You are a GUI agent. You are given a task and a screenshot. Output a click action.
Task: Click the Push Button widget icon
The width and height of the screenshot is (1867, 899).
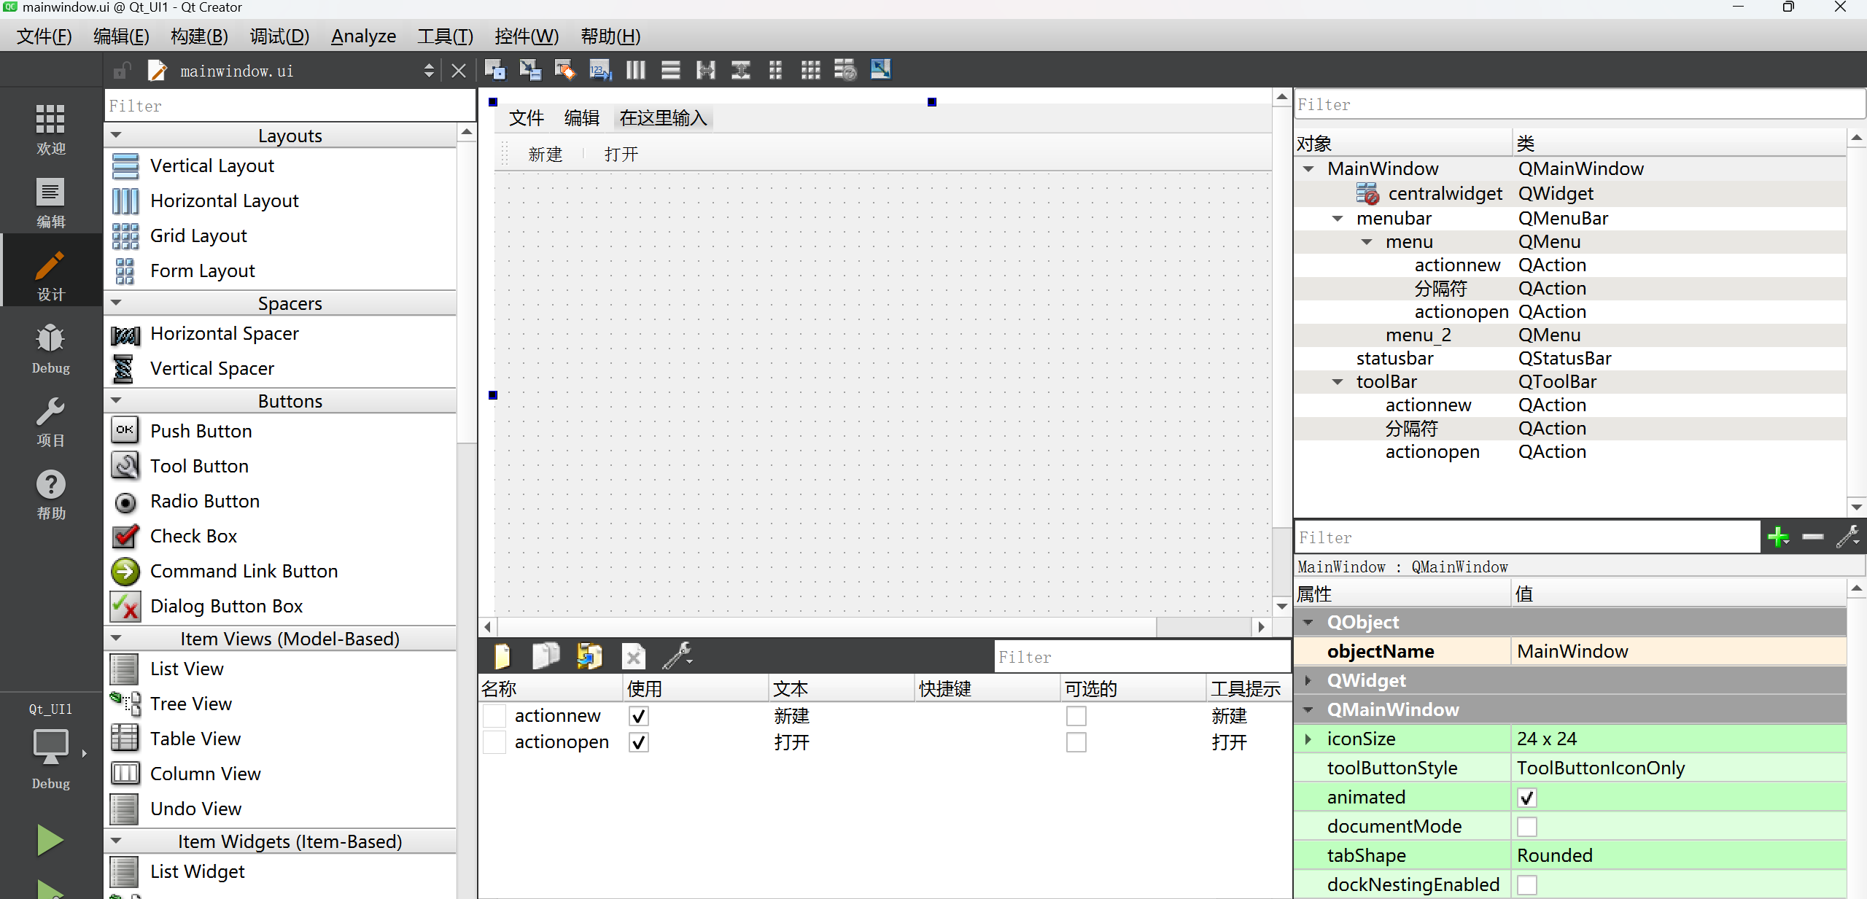(125, 430)
